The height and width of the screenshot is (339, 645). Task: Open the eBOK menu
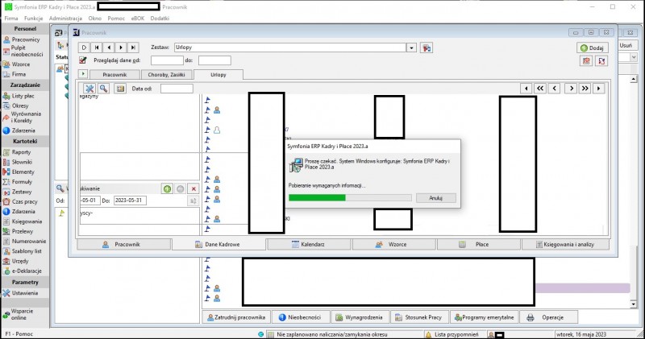tap(138, 18)
